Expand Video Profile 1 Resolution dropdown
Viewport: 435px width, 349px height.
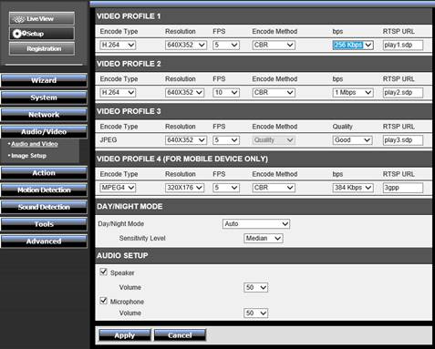(x=186, y=45)
